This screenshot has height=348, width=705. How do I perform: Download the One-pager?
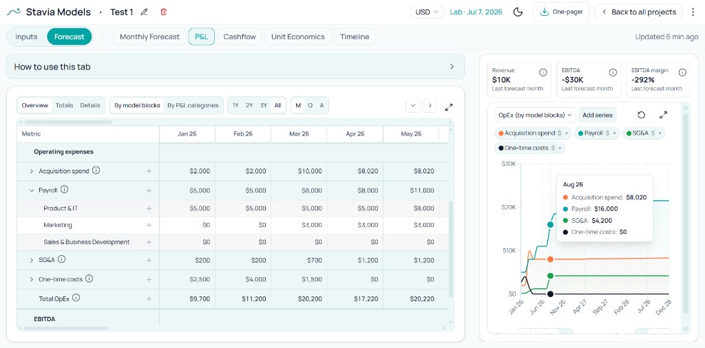pos(561,12)
